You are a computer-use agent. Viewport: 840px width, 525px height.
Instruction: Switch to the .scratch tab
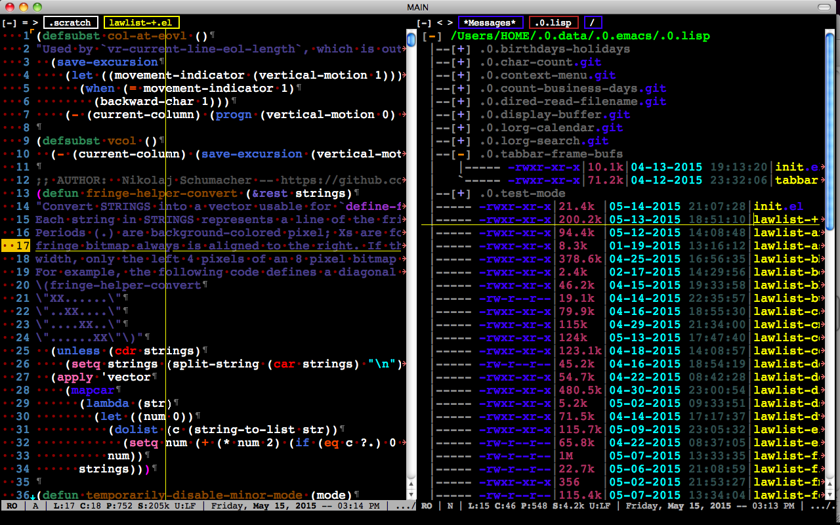coord(71,23)
